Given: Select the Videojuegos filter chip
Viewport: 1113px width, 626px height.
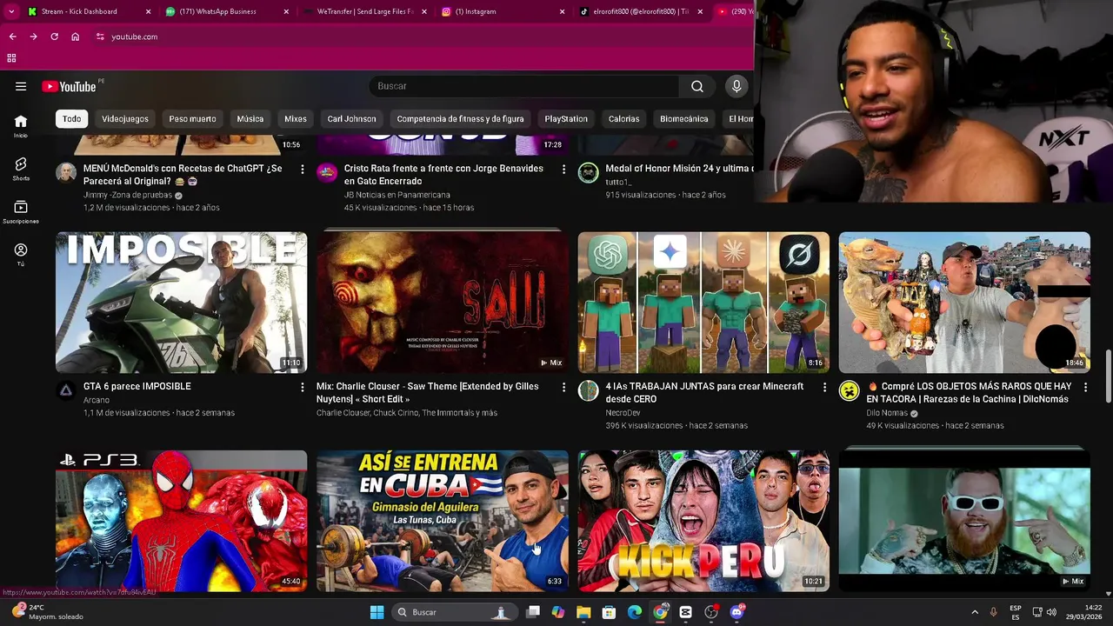Looking at the screenshot, I should [125, 119].
